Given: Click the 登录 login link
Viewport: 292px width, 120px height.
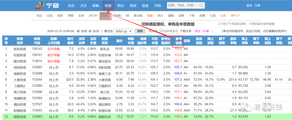Looking at the screenshot, I should click(249, 6).
